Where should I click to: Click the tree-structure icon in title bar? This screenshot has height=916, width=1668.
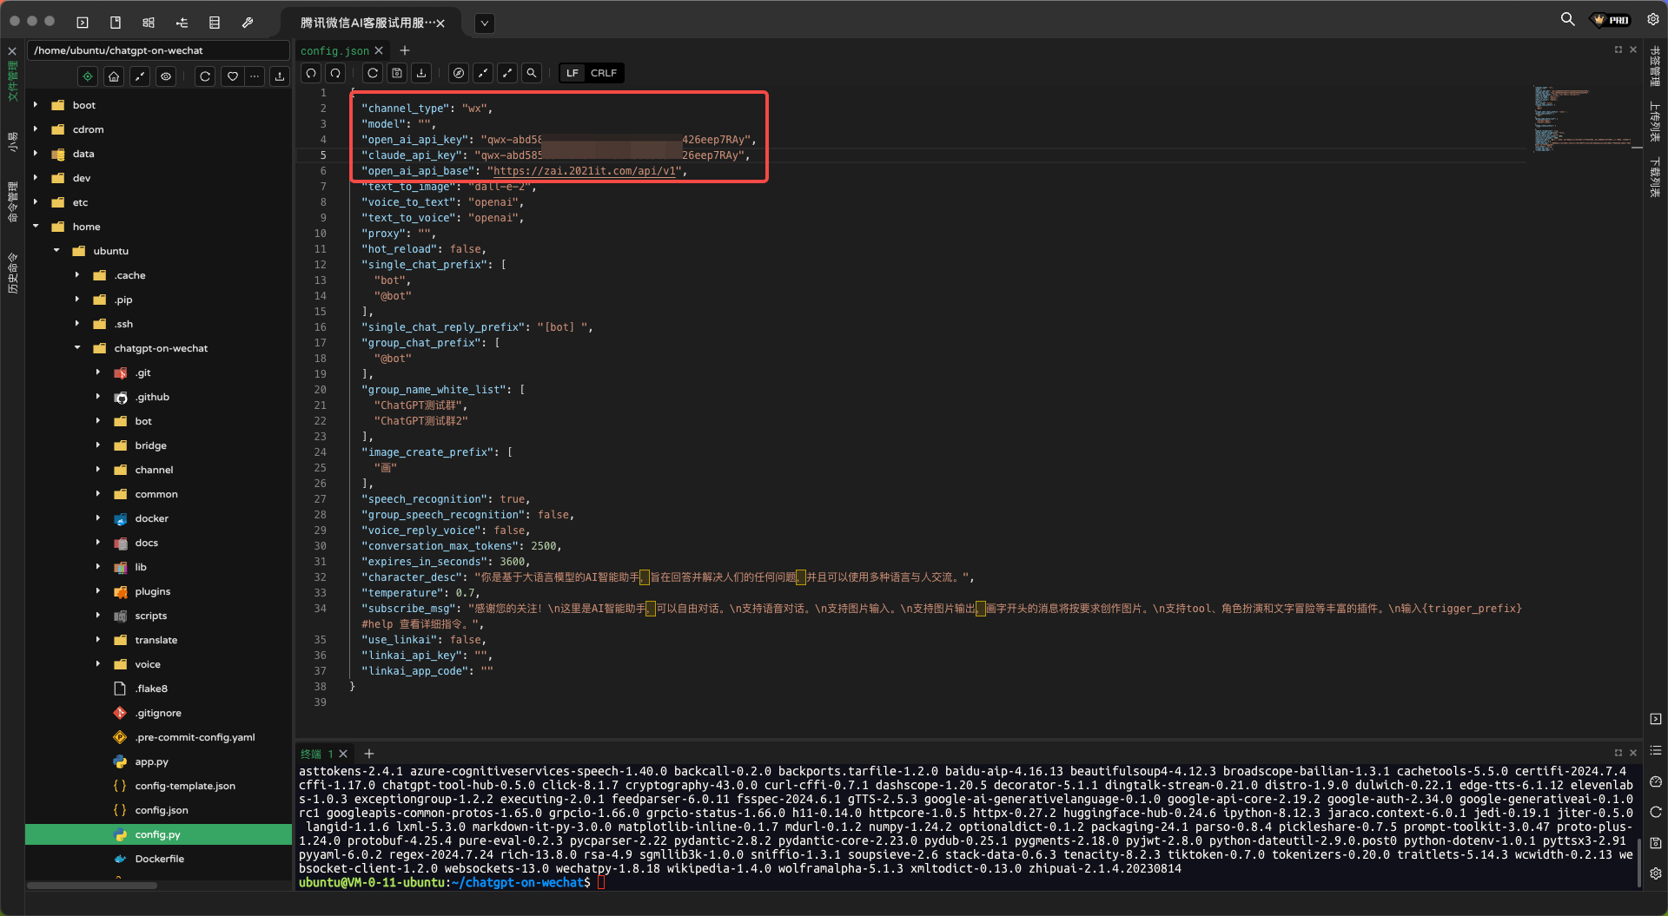[182, 23]
